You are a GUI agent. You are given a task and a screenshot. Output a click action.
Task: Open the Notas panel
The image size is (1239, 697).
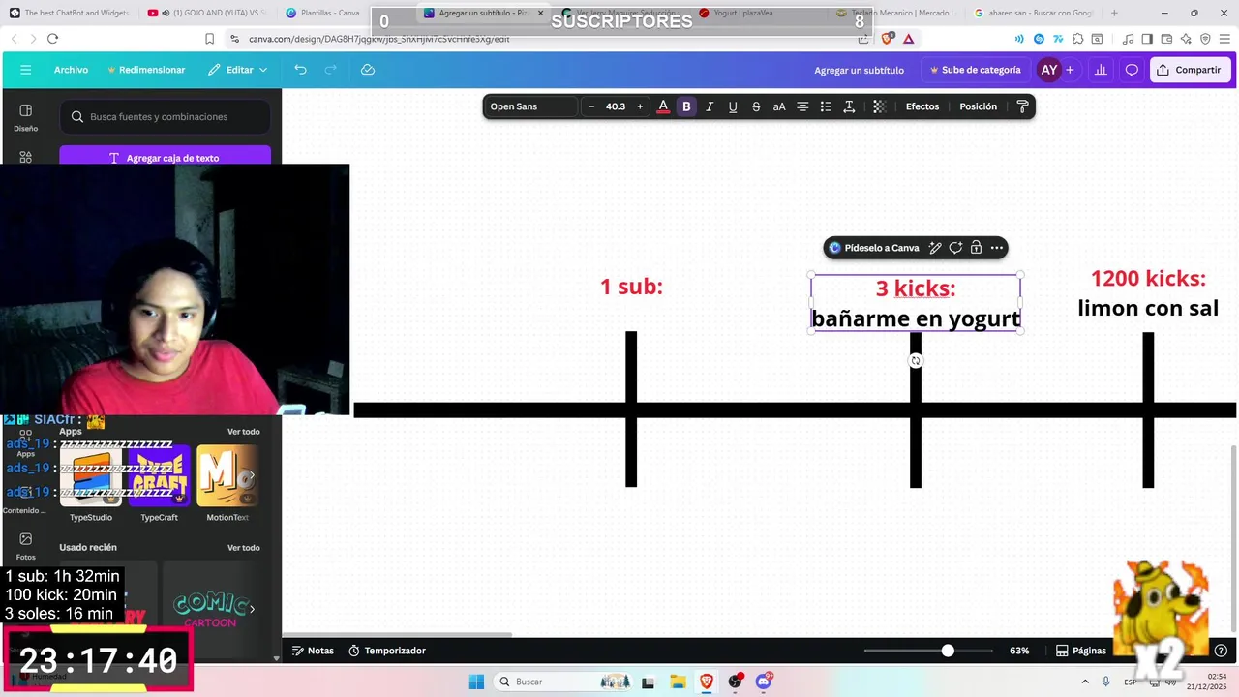coord(313,651)
